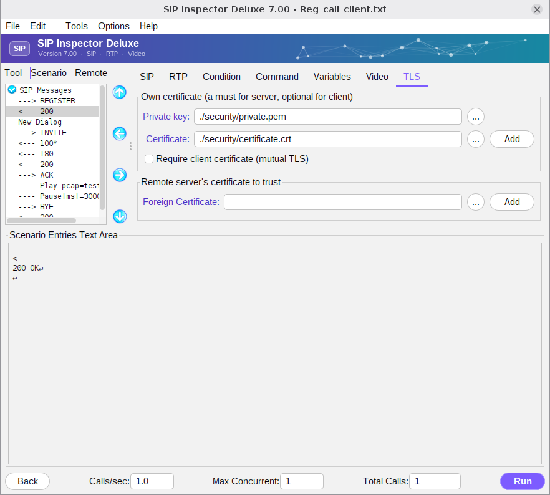The width and height of the screenshot is (550, 495).
Task: Click the Back button
Action: tap(27, 481)
